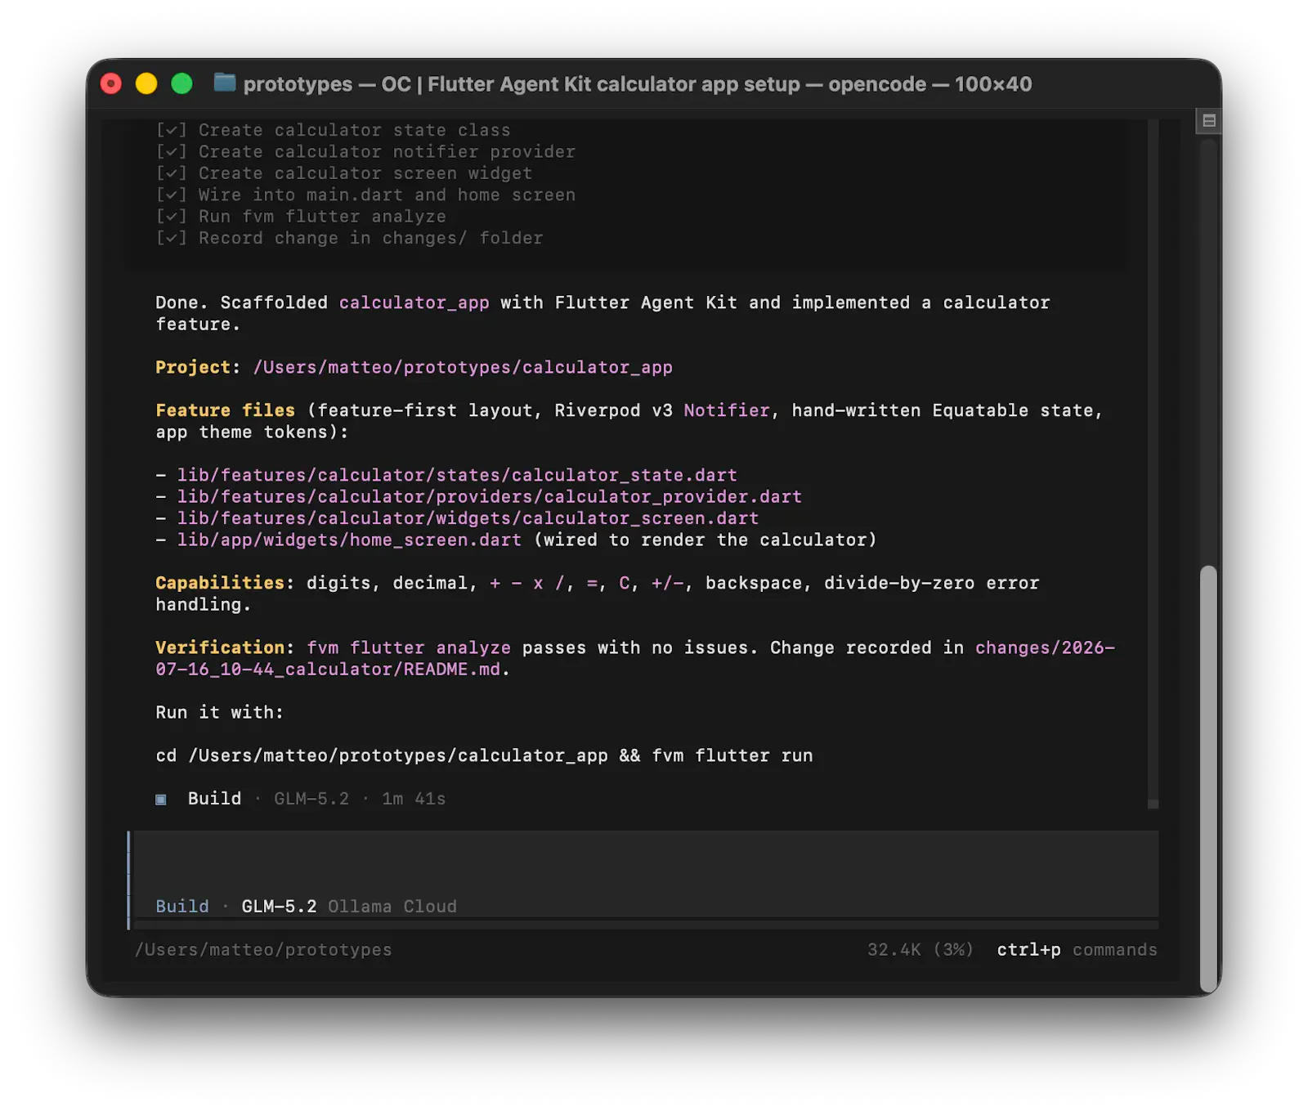This screenshot has height=1111, width=1308.
Task: Click the 'fvm flutter analyze' highlighted command
Action: tap(409, 648)
